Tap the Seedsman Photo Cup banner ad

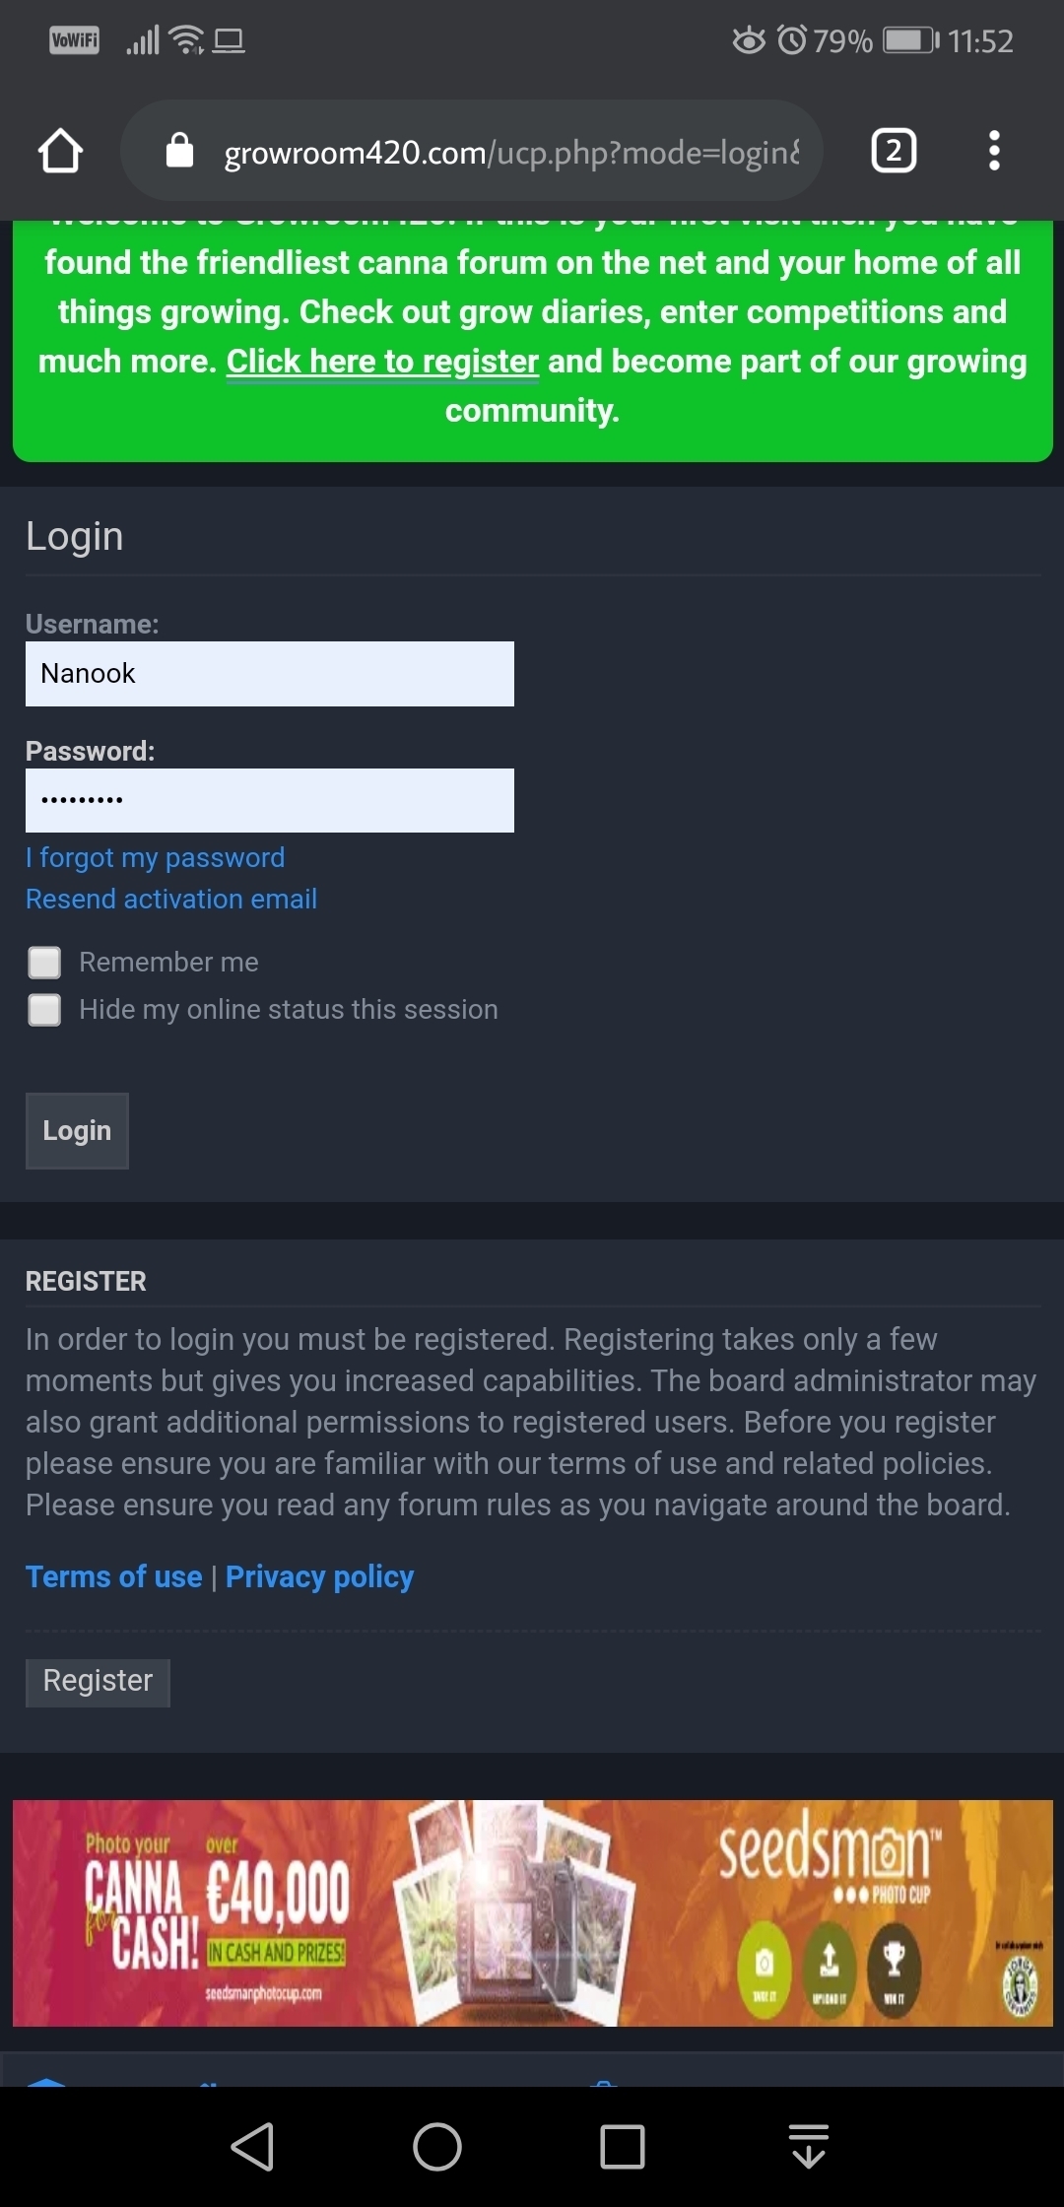(x=532, y=1913)
